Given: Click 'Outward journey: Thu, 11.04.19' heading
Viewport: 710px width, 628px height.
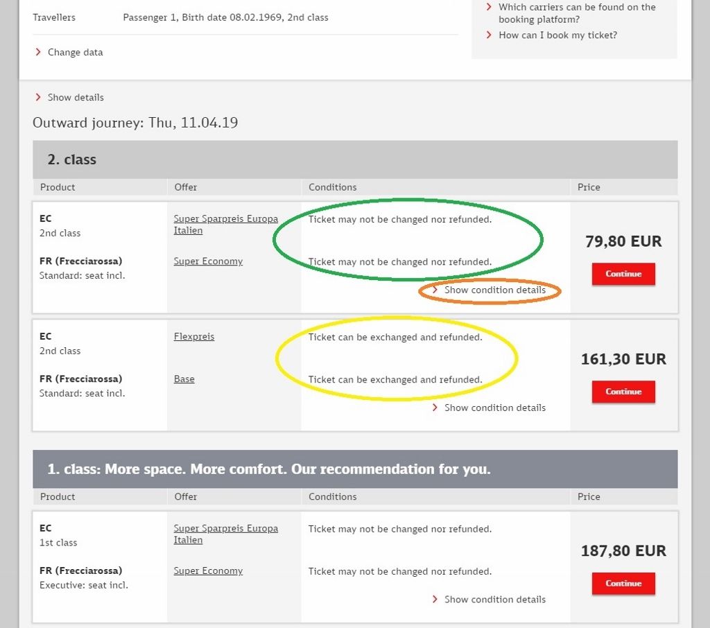Looking at the screenshot, I should pos(135,123).
